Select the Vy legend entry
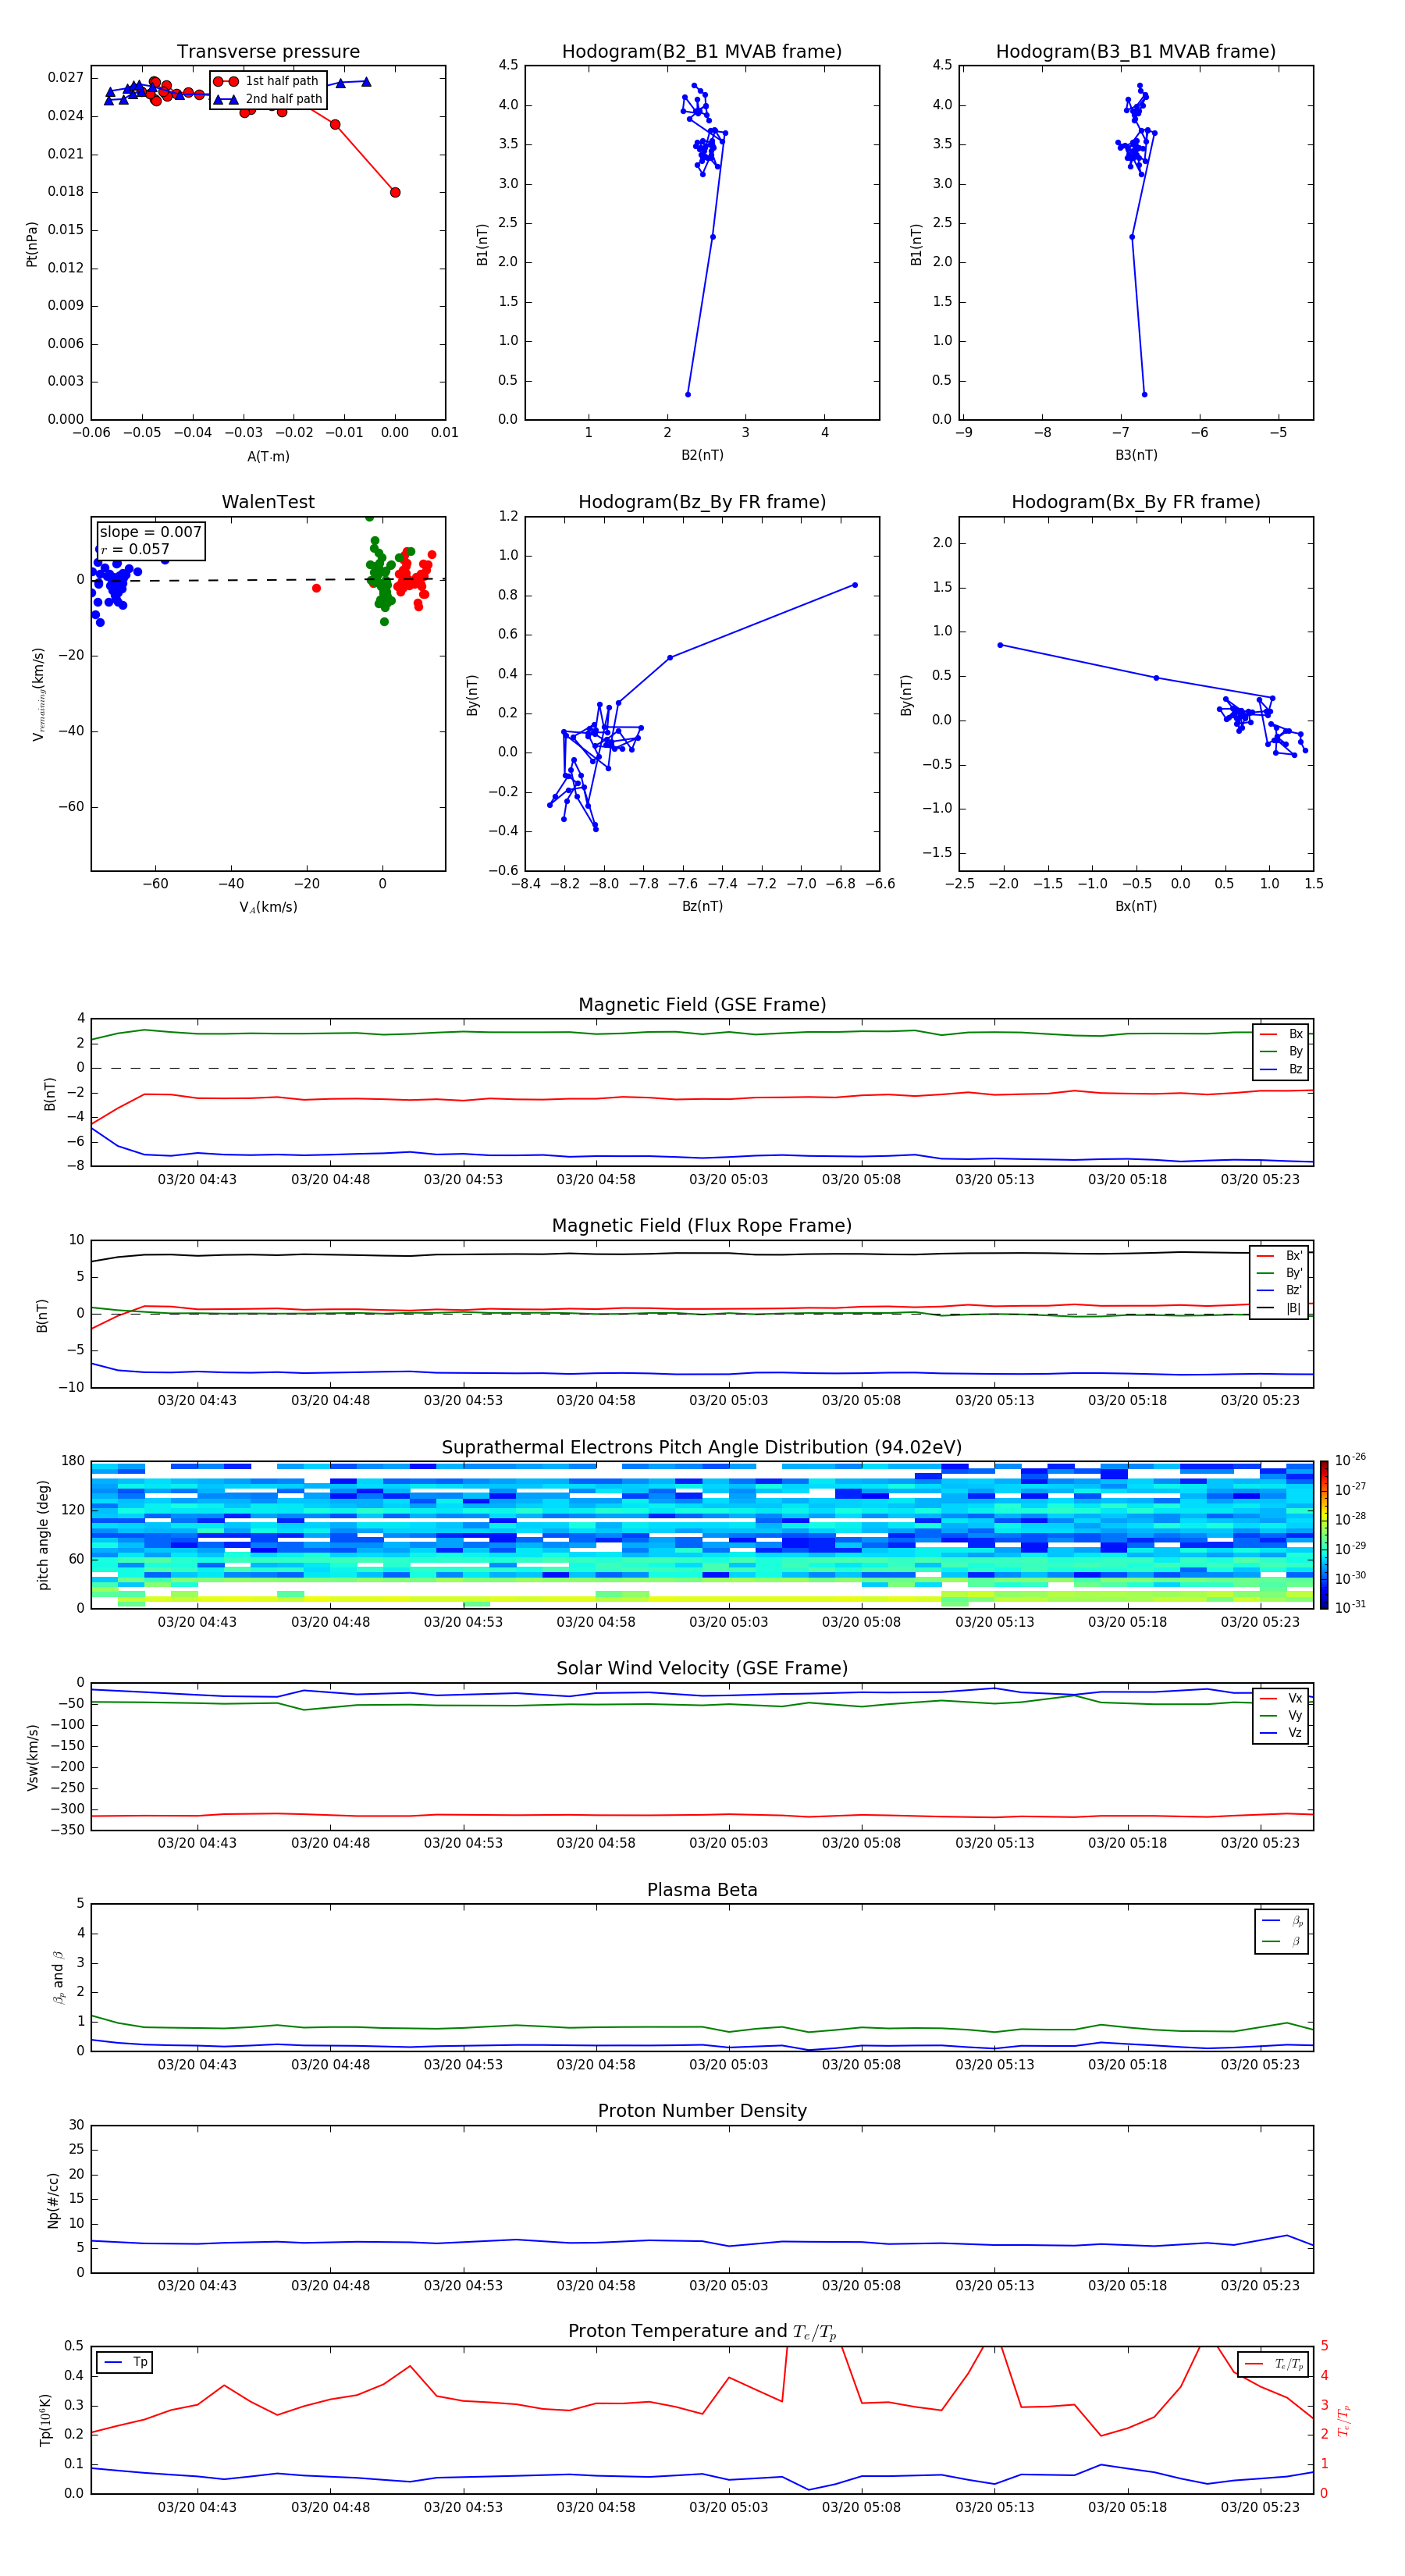This screenshot has width=1405, height=2576. (x=1282, y=1715)
